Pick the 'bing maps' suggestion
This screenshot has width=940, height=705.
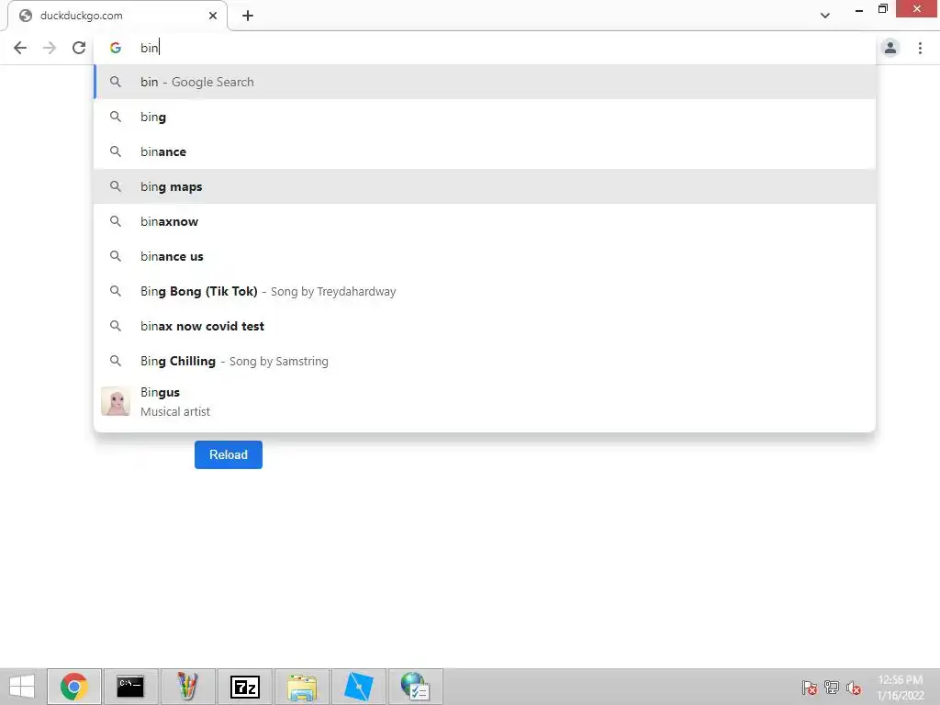485,186
